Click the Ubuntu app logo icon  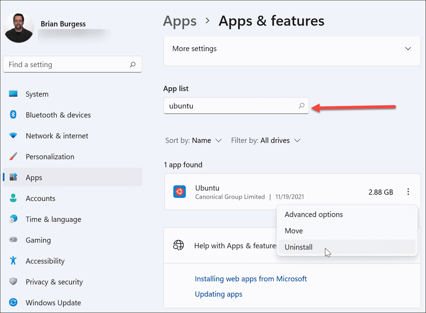[179, 192]
